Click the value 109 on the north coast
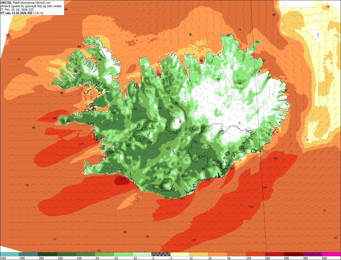 pyautogui.click(x=159, y=75)
